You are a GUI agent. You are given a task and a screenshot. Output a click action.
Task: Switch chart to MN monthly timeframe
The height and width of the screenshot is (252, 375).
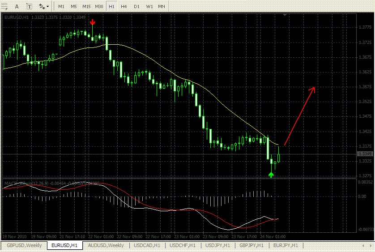coord(162,6)
